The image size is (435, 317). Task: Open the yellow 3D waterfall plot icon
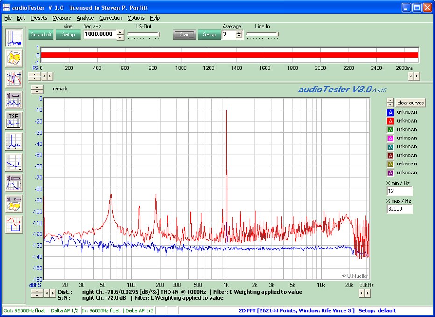[14, 58]
